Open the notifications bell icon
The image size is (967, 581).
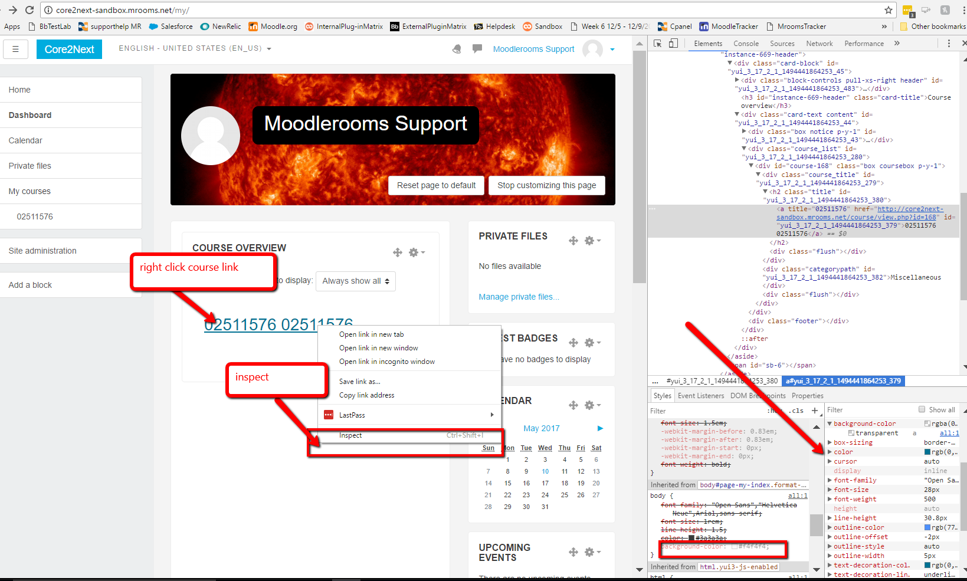tap(457, 49)
